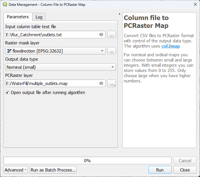
Task: Clear the PCRaster layer output path
Action: click(101, 84)
